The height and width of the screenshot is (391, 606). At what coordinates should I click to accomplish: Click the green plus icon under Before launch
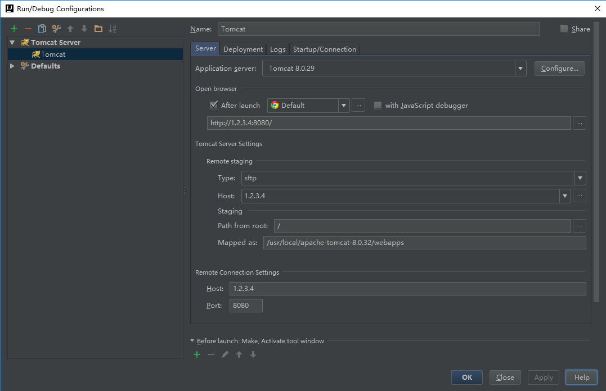197,354
